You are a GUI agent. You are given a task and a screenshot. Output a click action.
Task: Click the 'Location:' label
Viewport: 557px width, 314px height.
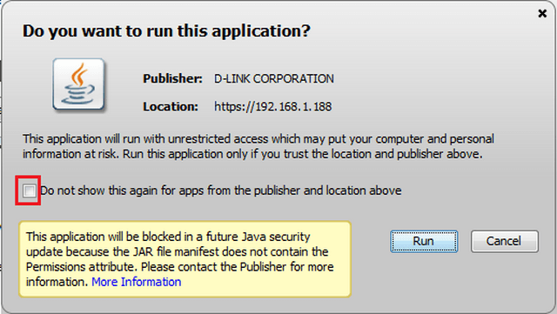click(171, 107)
